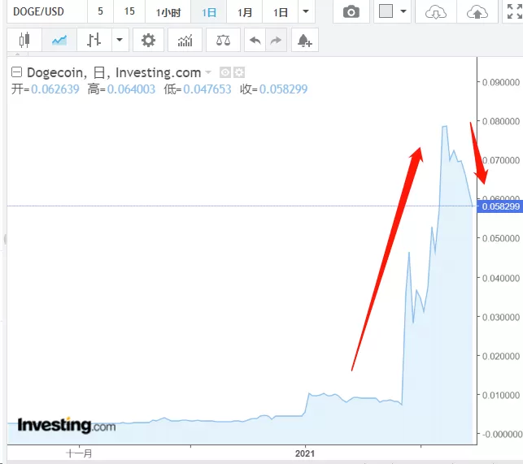Select the bar chart style icon

[x=94, y=40]
